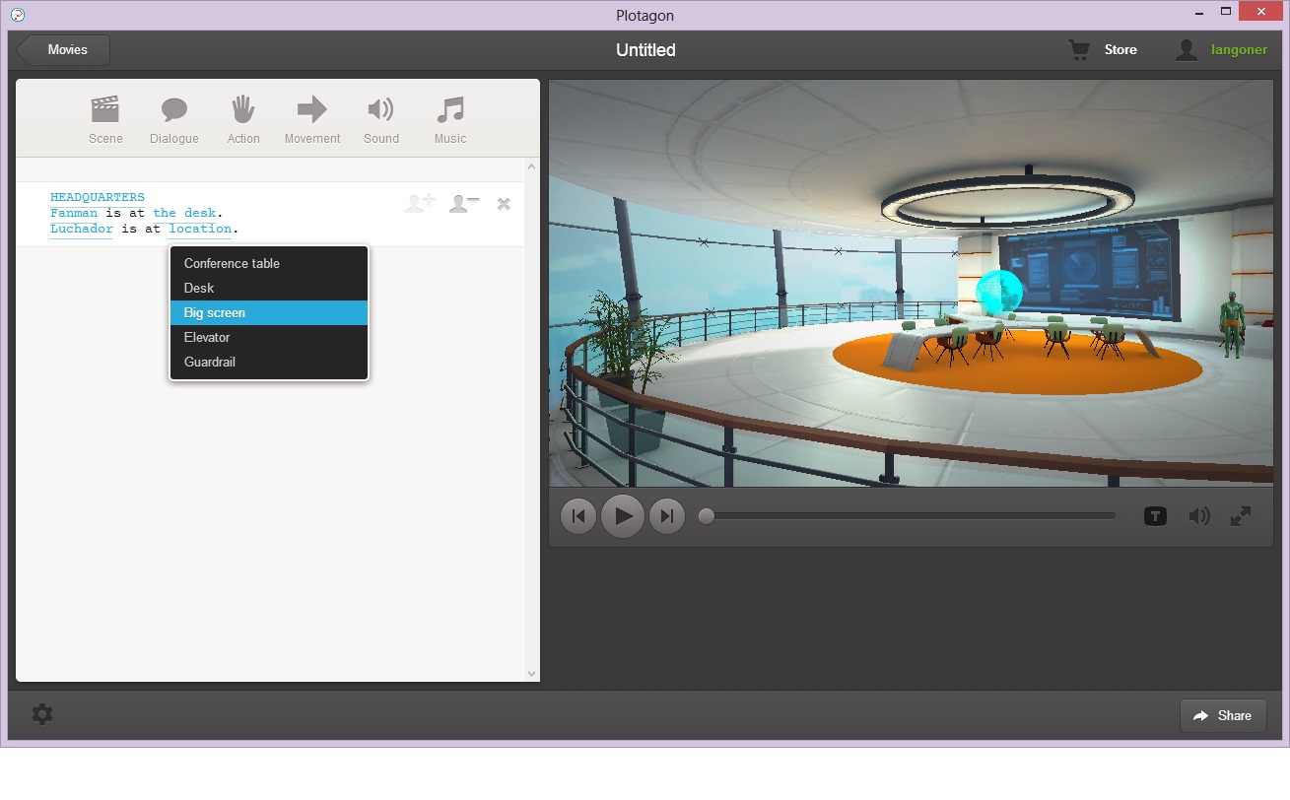Expand preview to fullscreen
The width and height of the screenshot is (1290, 800).
click(1241, 515)
